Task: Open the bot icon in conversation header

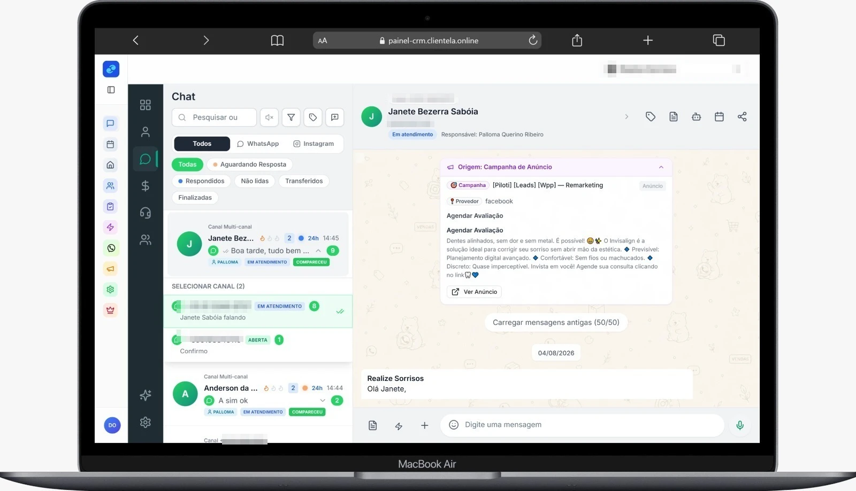Action: [696, 116]
